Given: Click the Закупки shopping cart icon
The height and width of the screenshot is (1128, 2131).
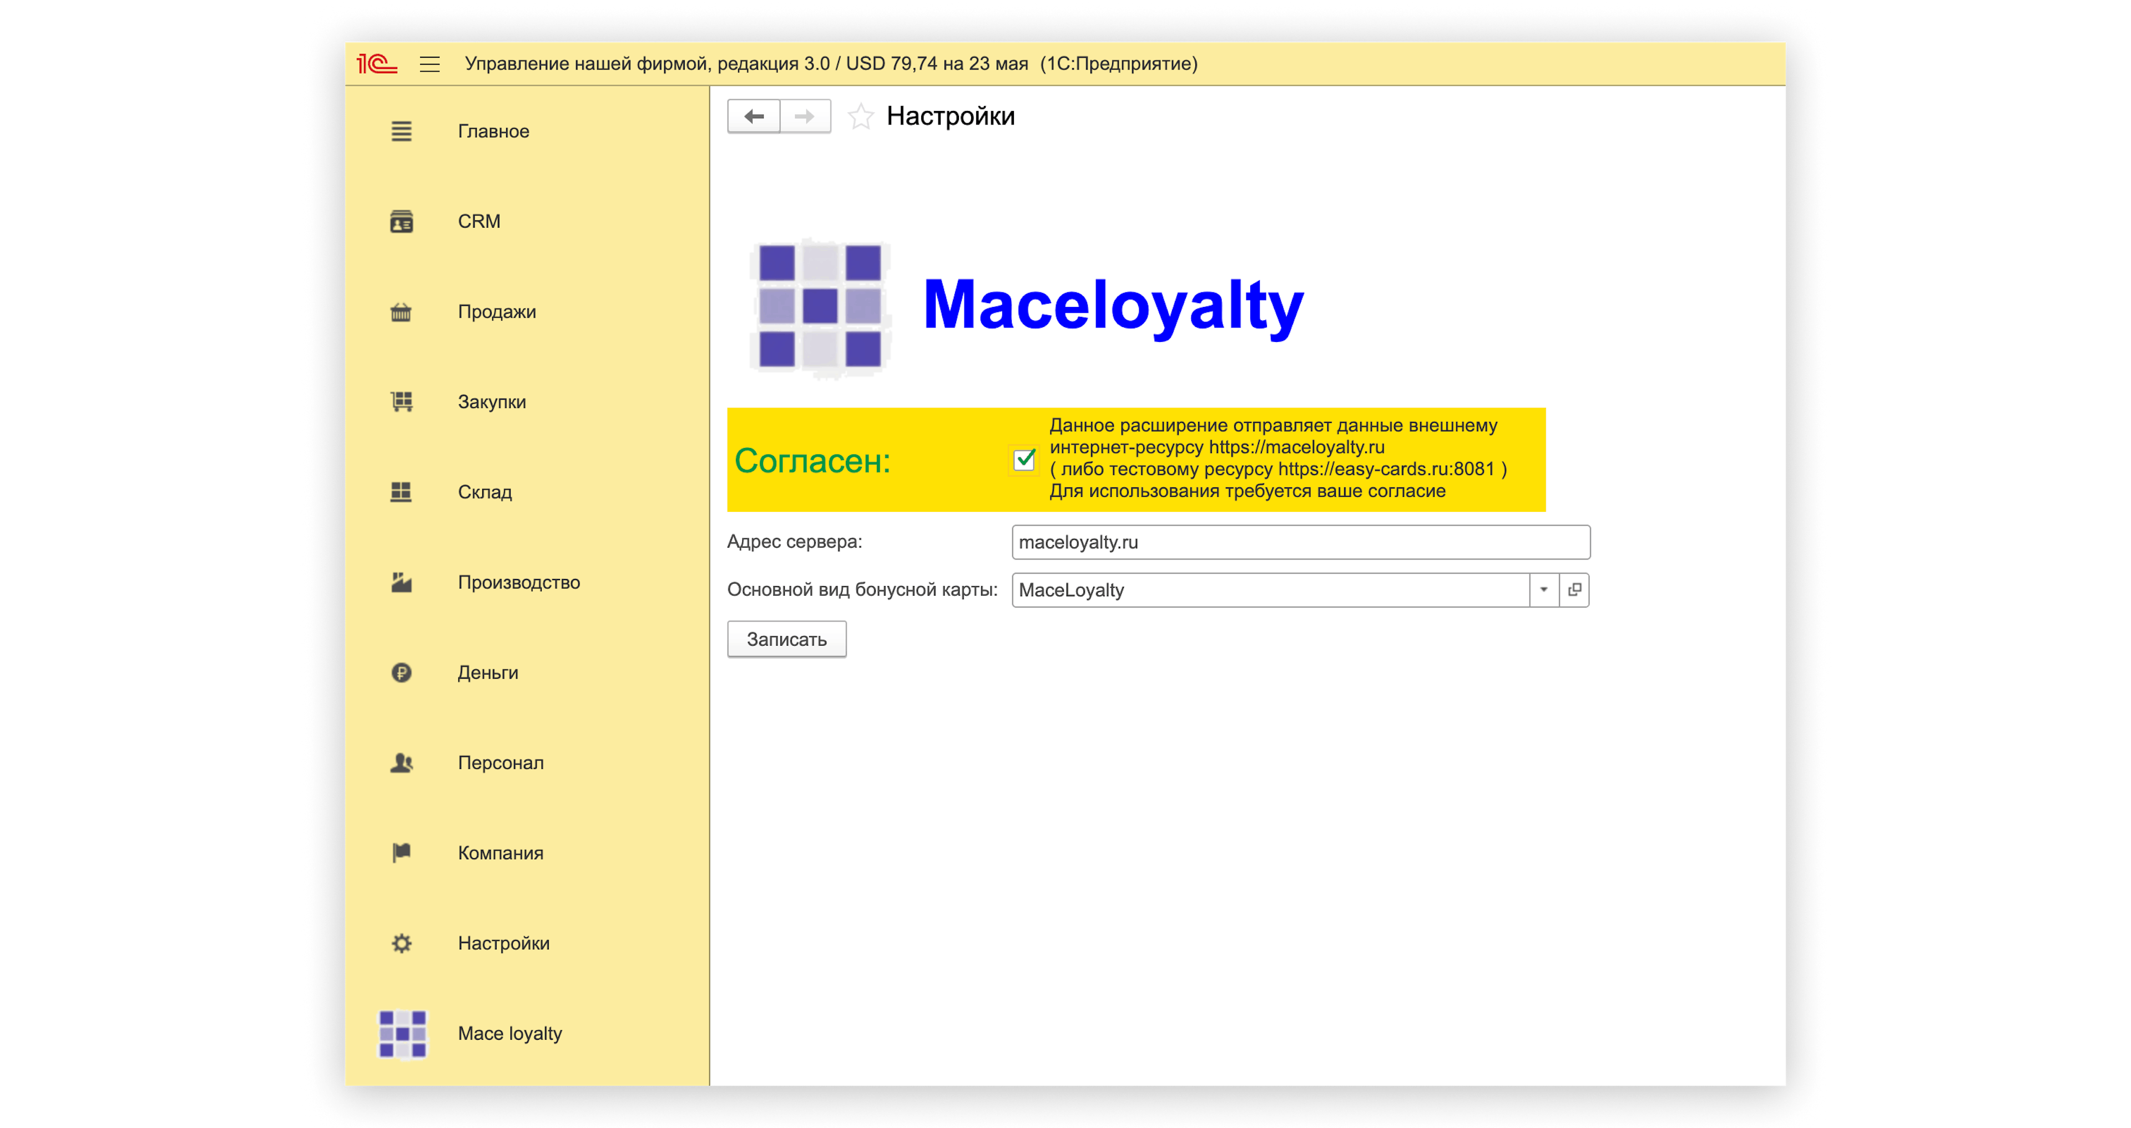Looking at the screenshot, I should pos(401,402).
